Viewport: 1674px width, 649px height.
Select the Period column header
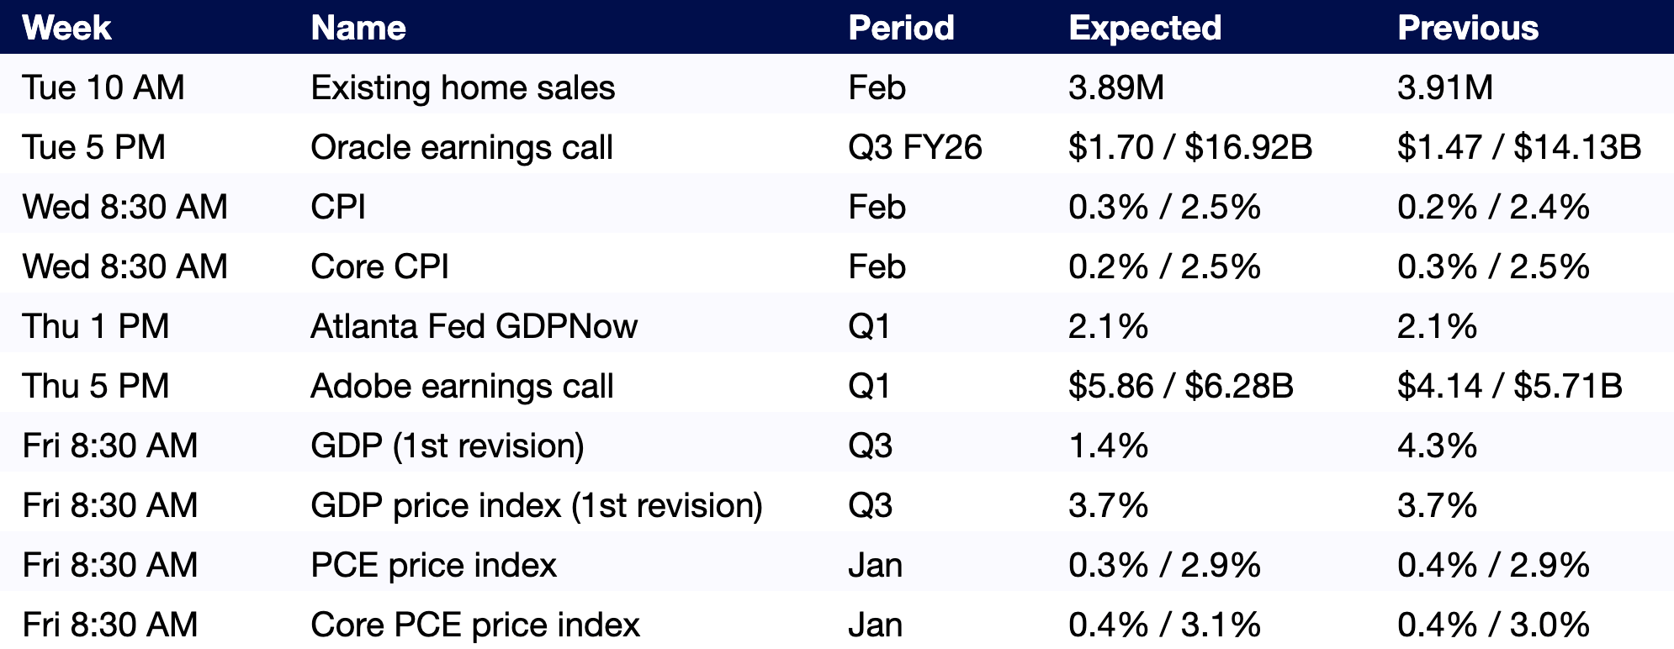coord(901,28)
